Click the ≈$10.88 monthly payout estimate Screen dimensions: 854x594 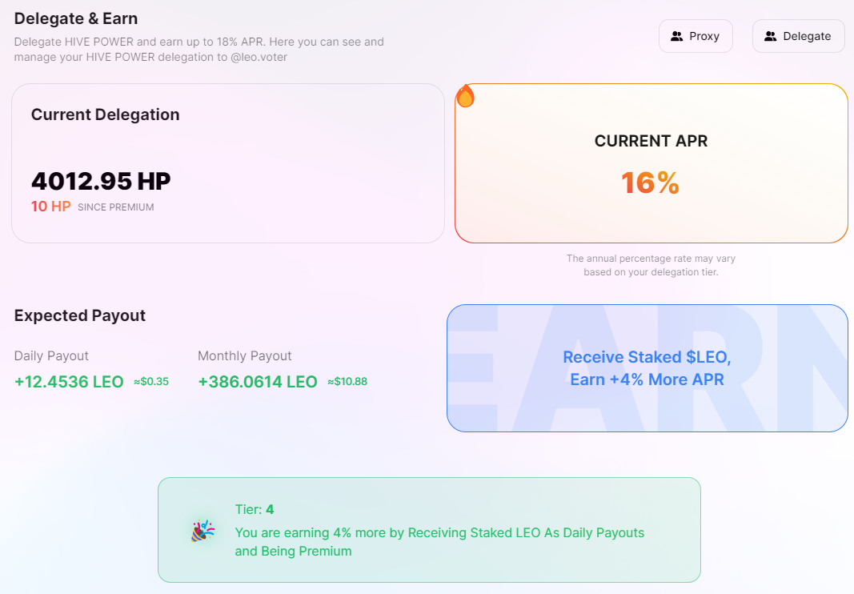(347, 382)
